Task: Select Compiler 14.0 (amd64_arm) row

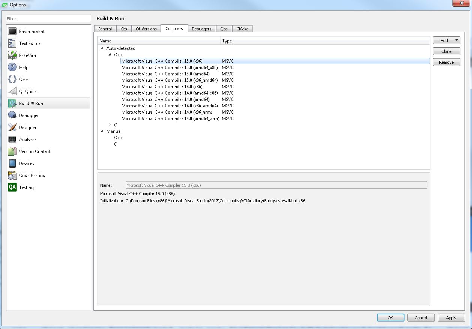Action: point(275,119)
